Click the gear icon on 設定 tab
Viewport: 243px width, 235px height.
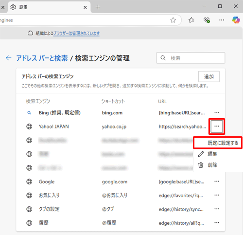click(13, 7)
